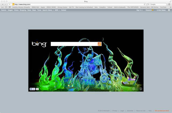Open the News link in Bing bar
The width and height of the screenshot is (172, 113).
(29, 10)
